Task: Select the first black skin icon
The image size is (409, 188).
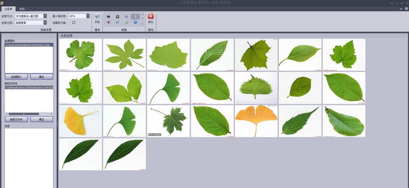Action: [x=109, y=16]
